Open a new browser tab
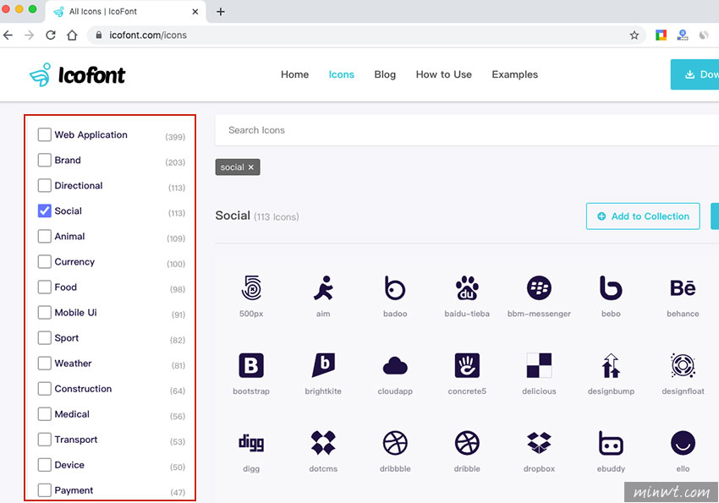The image size is (719, 503). pyautogui.click(x=221, y=12)
